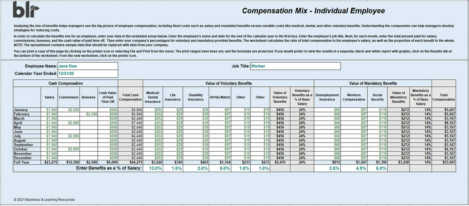Select the Full Year workers compensation $1,047
The image size is (469, 206).
pos(354,162)
